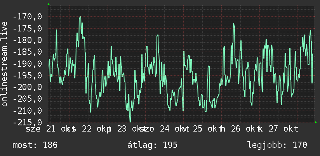Click the green arrow atop the y-axis
Screen dimensions: 320x156
[49, 4]
